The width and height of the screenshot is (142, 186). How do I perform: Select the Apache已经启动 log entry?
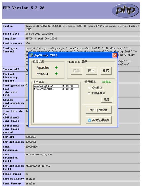point(56,86)
